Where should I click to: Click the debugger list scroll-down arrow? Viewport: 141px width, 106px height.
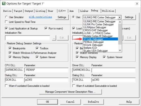pos(120,50)
